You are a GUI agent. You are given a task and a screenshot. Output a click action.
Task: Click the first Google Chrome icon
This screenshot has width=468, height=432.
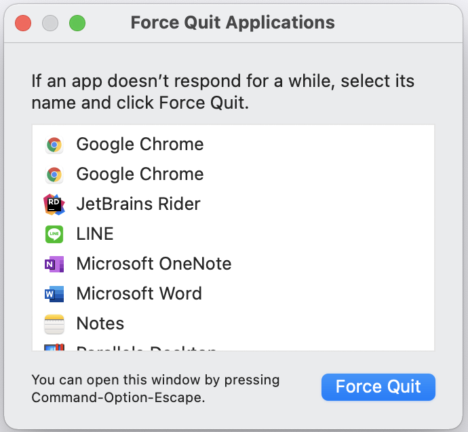[x=54, y=145]
